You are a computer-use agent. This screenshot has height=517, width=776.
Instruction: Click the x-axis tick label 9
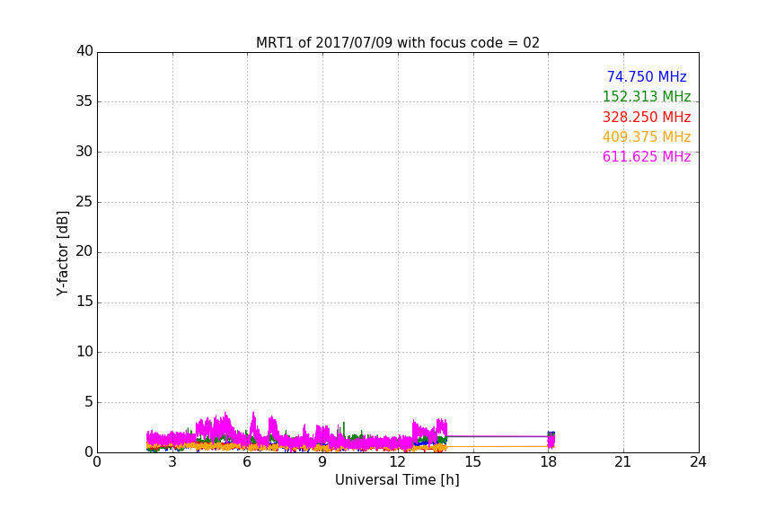[x=322, y=462]
